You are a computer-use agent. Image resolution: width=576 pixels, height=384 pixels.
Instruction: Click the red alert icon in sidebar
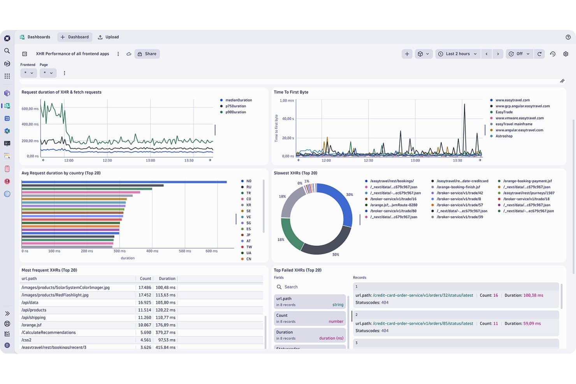point(7,181)
